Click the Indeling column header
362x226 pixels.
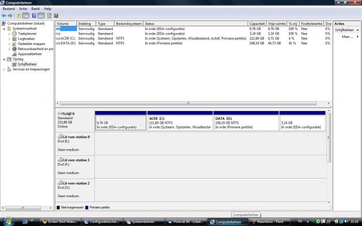pos(86,24)
